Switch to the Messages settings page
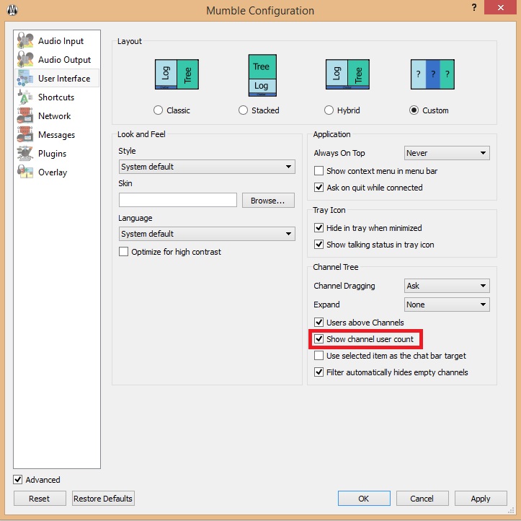The width and height of the screenshot is (521, 521). (57, 134)
